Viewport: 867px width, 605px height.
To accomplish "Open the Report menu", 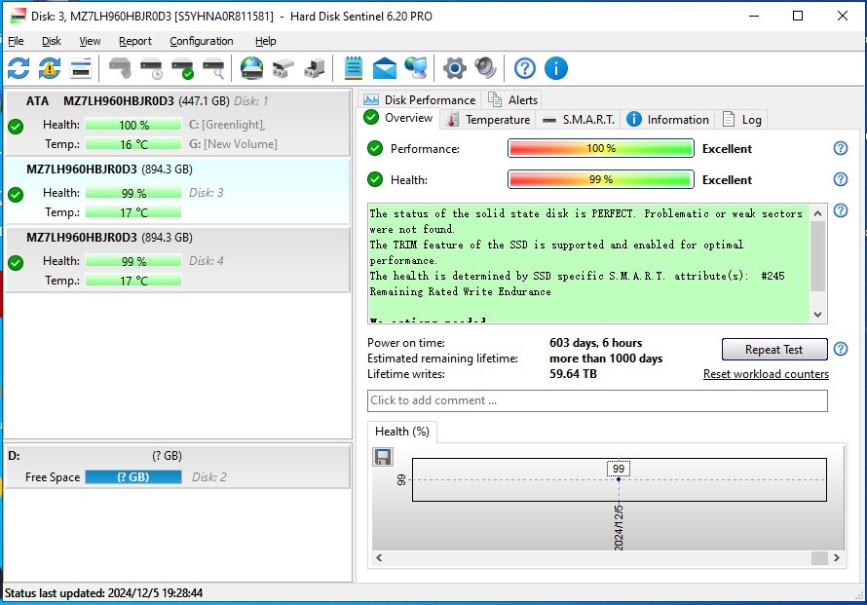I will point(134,41).
